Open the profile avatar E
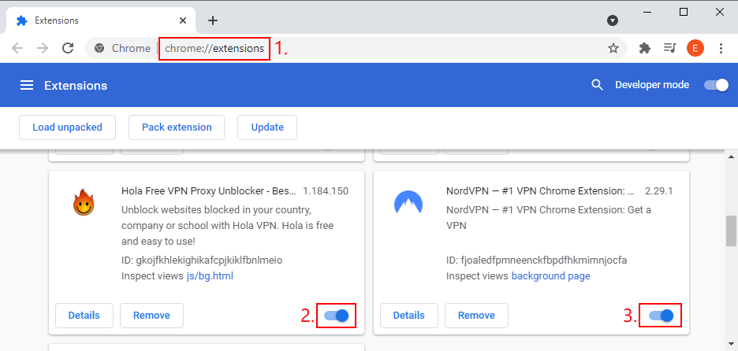The height and width of the screenshot is (351, 738). click(x=695, y=48)
